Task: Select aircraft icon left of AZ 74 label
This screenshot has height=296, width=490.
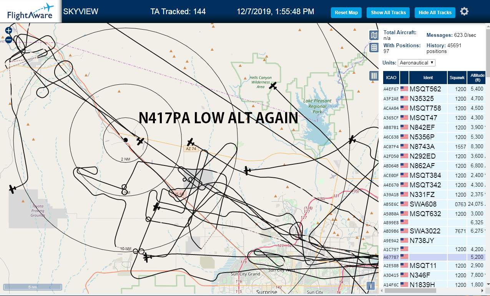Action: pos(190,142)
